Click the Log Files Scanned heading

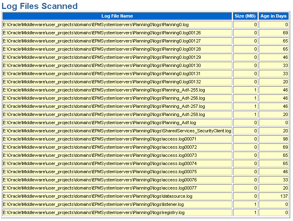point(40,6)
